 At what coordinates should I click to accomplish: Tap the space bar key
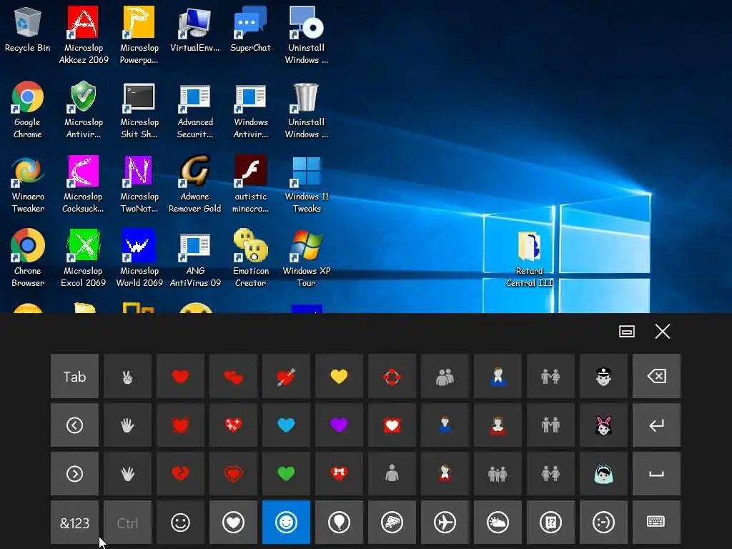tap(656, 474)
